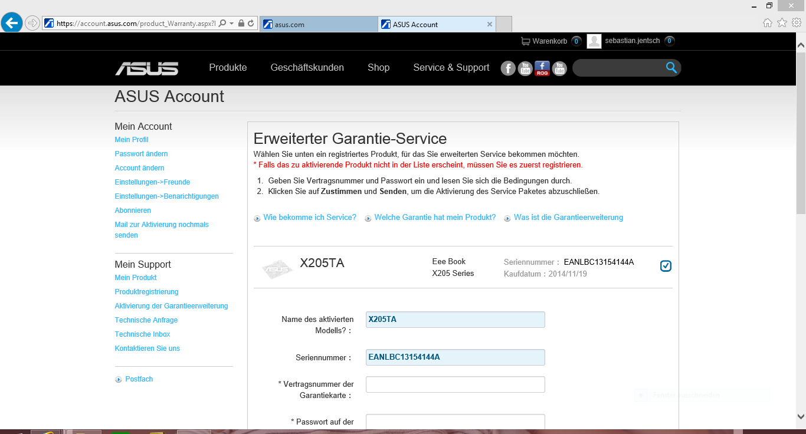Open 'Wie bekomme ich Service?' link
Viewport: 806px width, 434px height.
click(x=310, y=218)
